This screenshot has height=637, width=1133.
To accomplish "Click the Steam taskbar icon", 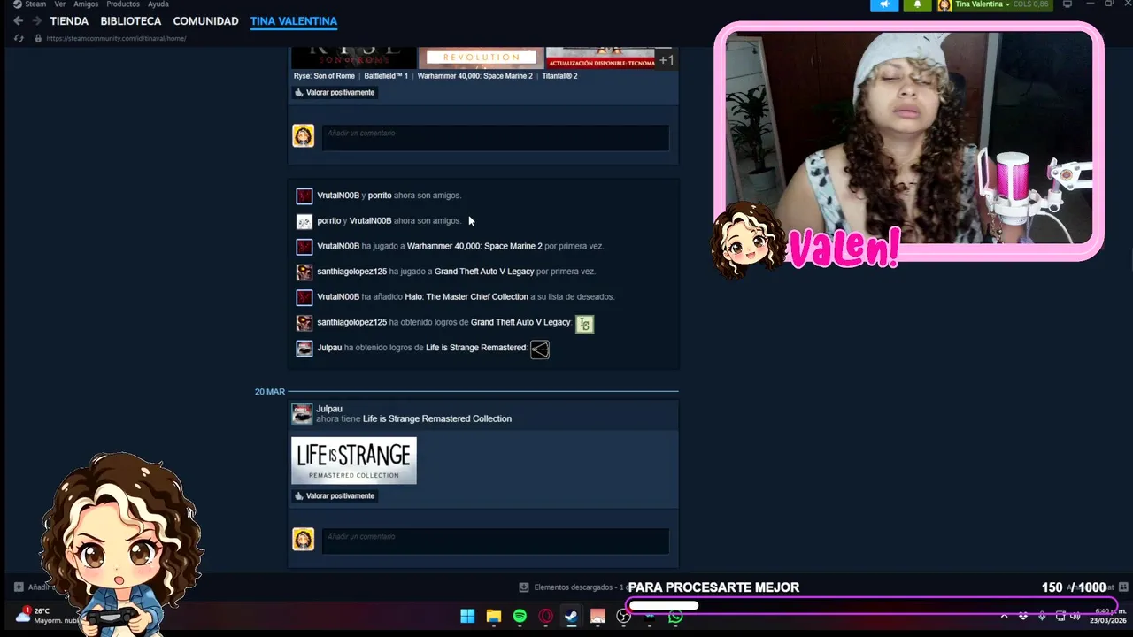I will [x=572, y=616].
